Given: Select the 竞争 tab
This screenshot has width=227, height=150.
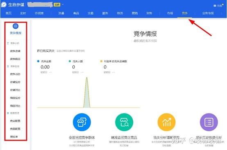Looking at the screenshot, I should click(x=184, y=13).
